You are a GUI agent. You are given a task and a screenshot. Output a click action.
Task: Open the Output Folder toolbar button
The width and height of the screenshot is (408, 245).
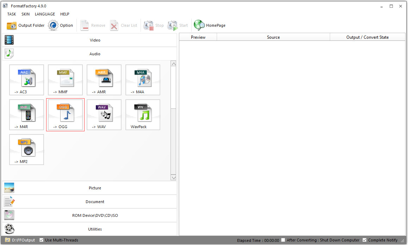25,25
